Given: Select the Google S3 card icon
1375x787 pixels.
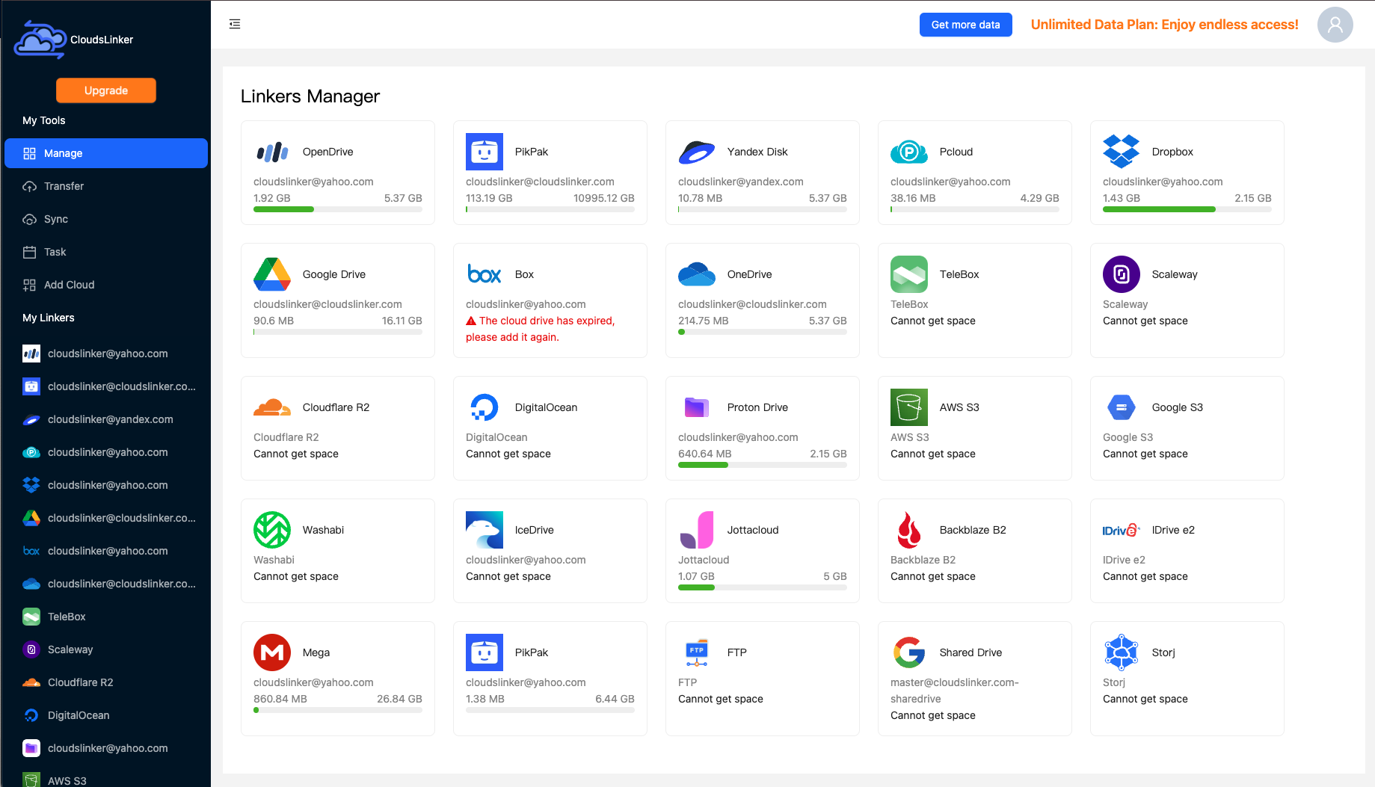Looking at the screenshot, I should pos(1122,407).
